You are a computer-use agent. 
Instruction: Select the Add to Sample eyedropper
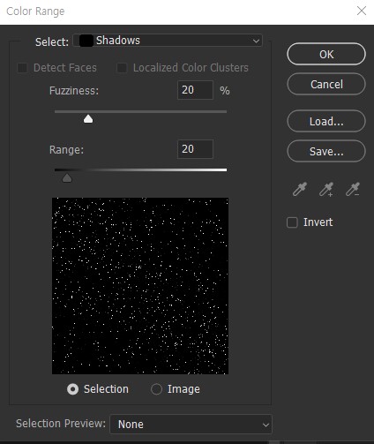[x=326, y=189]
